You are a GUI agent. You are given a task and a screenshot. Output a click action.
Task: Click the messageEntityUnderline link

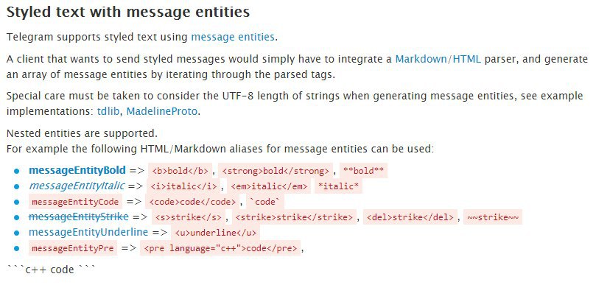pos(88,232)
